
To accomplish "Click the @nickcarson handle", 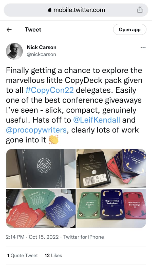I will [x=41, y=55].
